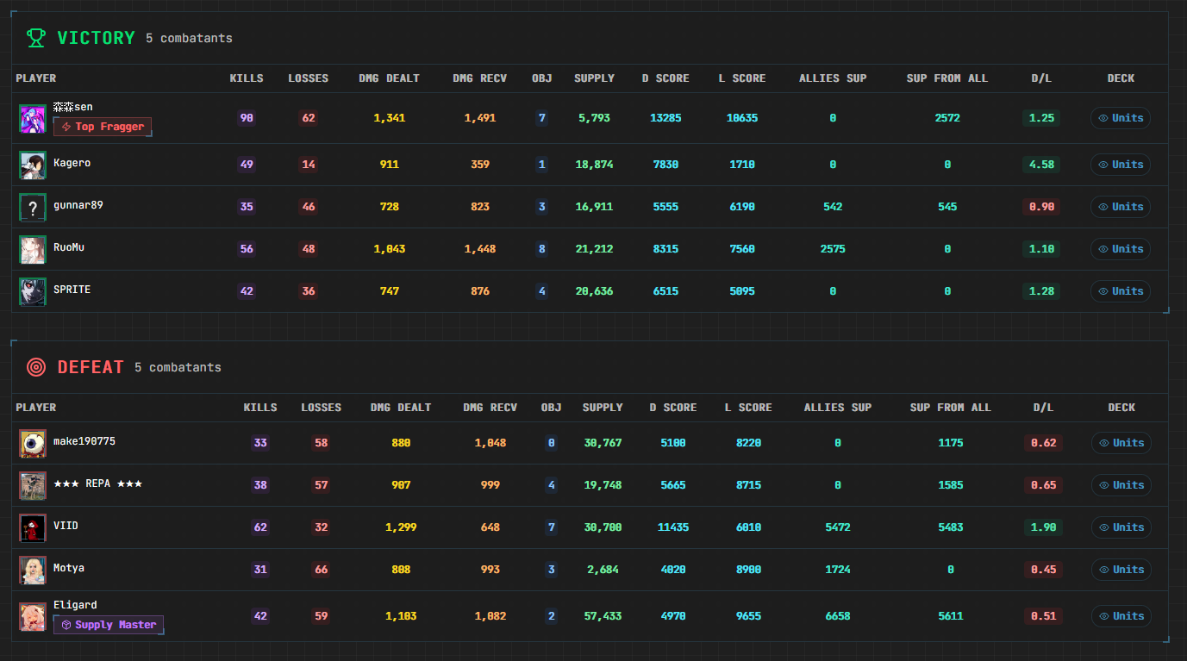Click Kagero's player avatar
This screenshot has height=661, width=1187.
click(x=33, y=165)
